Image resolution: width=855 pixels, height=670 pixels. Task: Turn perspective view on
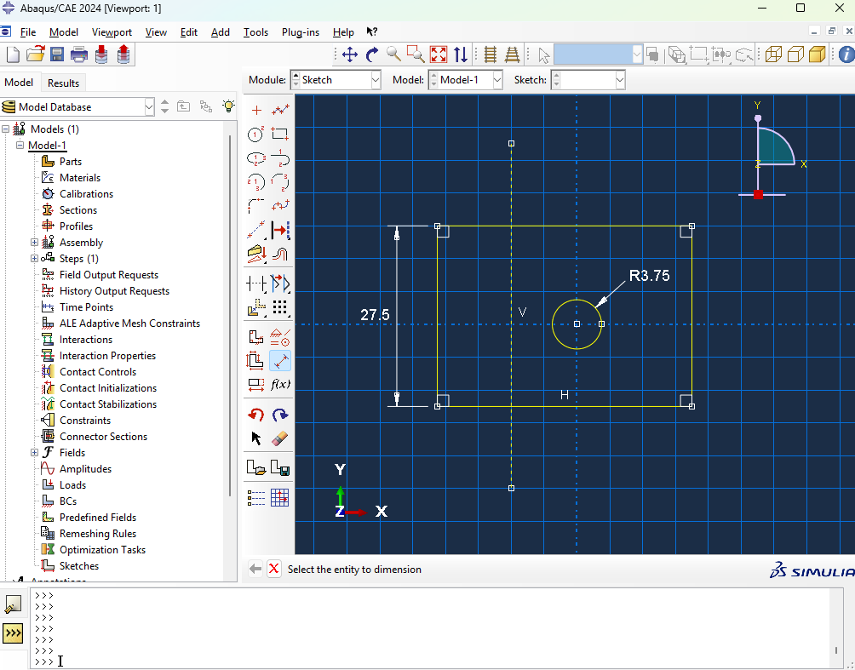513,54
